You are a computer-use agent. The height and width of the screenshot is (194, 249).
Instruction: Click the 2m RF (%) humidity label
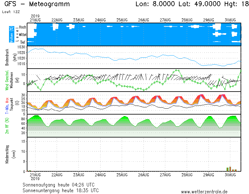pyautogui.click(x=7, y=126)
